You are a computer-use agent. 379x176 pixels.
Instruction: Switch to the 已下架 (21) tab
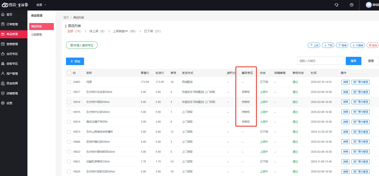(x=152, y=31)
